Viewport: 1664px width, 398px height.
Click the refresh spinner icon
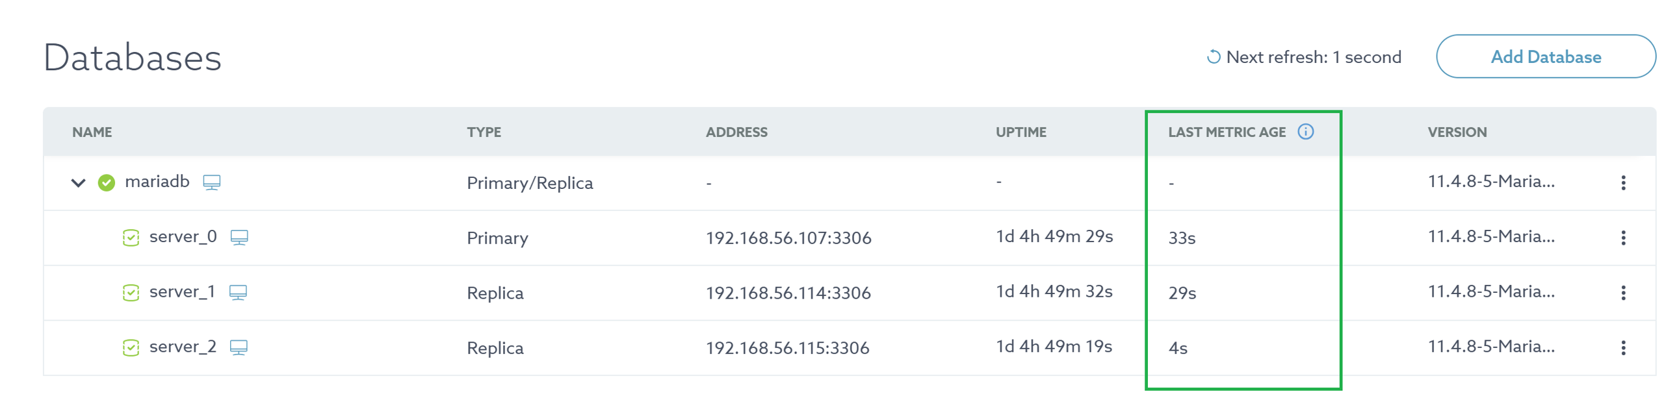point(1213,58)
